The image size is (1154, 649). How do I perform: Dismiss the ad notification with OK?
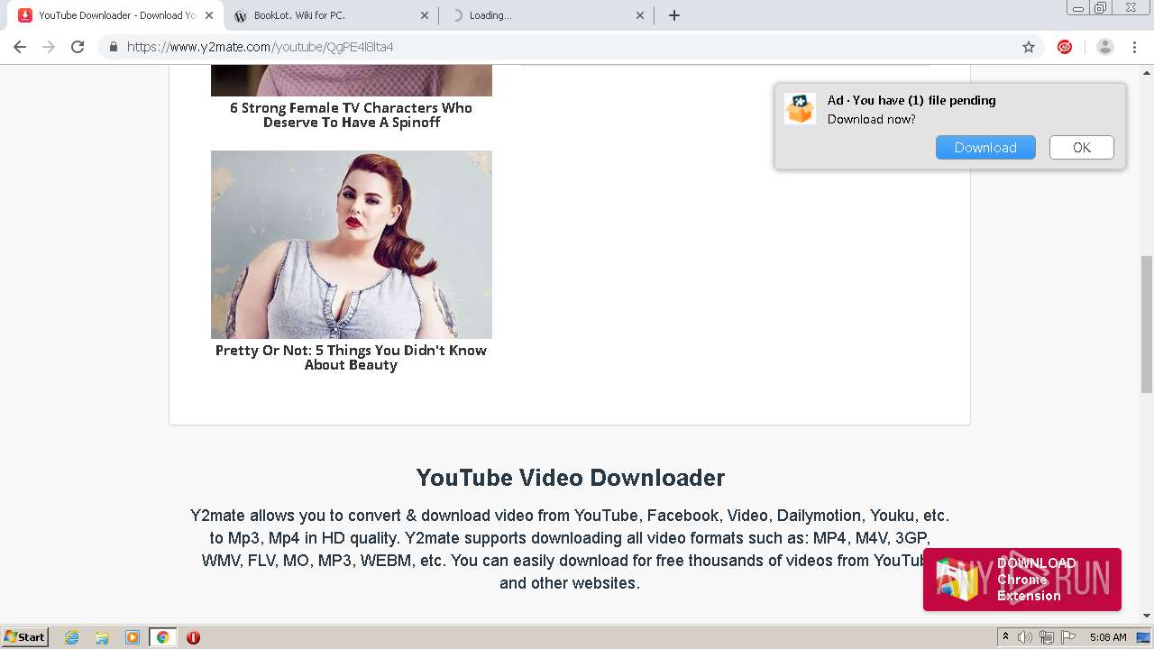[1082, 148]
